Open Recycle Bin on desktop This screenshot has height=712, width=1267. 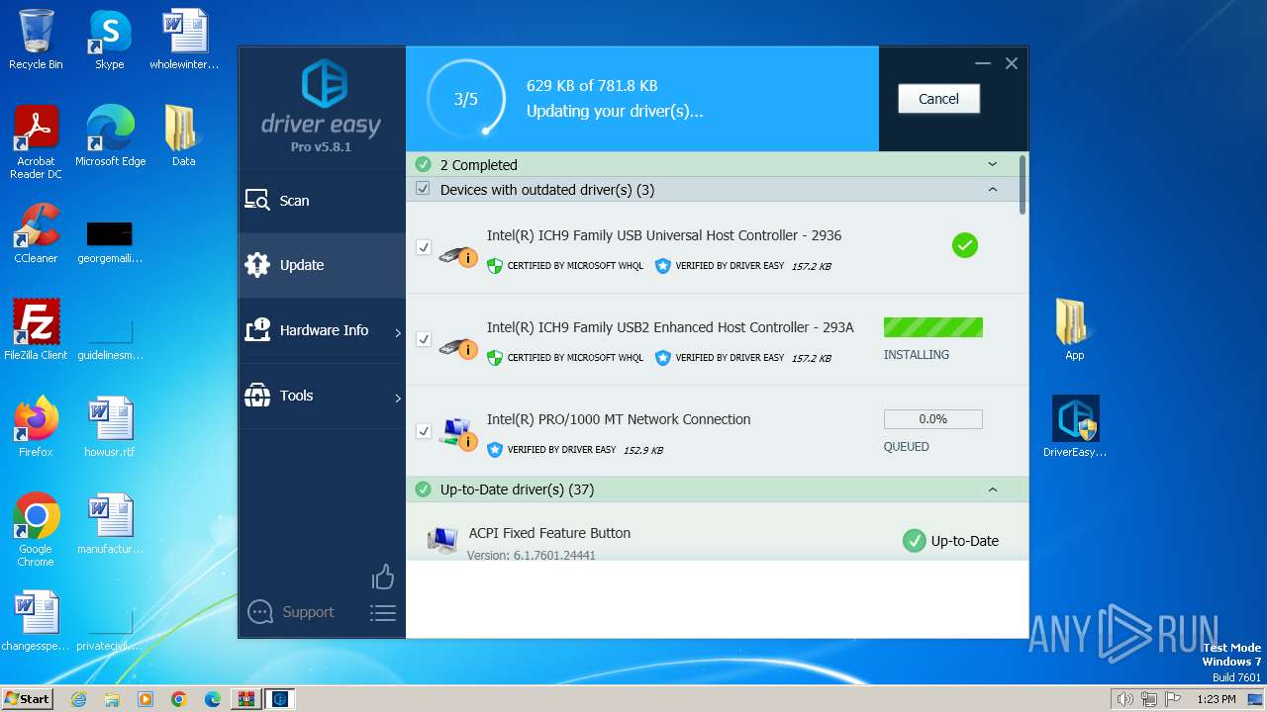(36, 40)
